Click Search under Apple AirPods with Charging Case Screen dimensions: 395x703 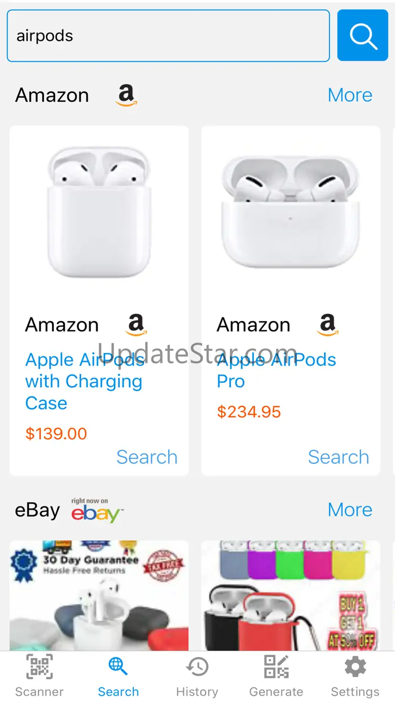147,457
